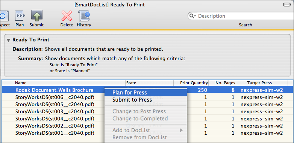Click the red Delete icon
Screen dimensions: 294x143
(x=67, y=16)
